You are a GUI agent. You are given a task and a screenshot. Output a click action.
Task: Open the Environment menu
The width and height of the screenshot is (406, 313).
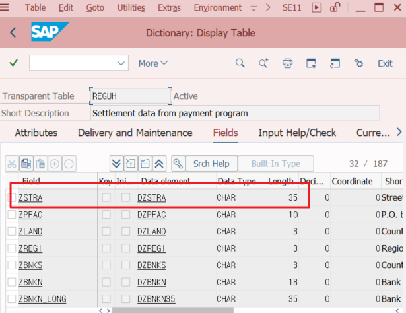[x=217, y=7]
